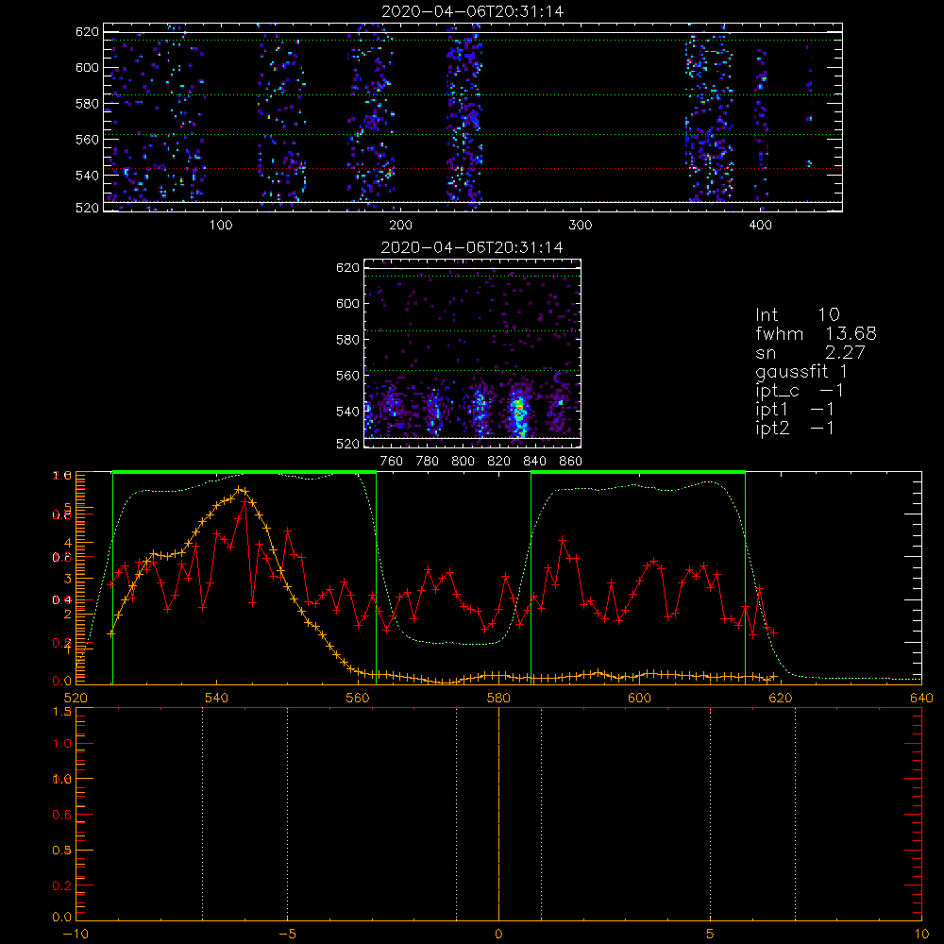Screen dimensions: 944x944
Task: Click the -10 label on bottom plot x-axis
Action: click(x=76, y=934)
